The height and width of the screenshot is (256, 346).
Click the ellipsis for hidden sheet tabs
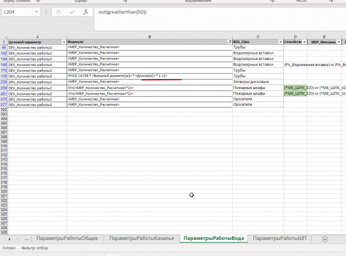coord(27,239)
